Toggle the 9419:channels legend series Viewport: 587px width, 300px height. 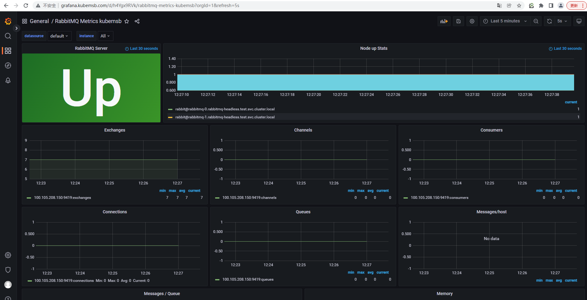pos(249,198)
